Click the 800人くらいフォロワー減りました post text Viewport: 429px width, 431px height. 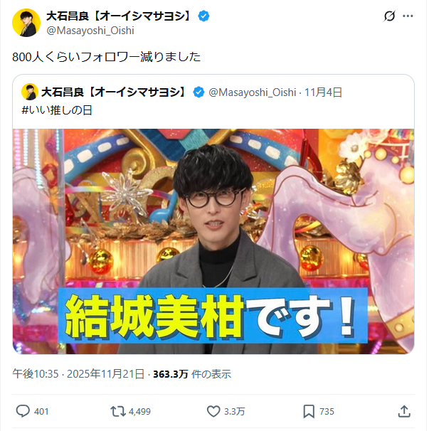tap(107, 57)
